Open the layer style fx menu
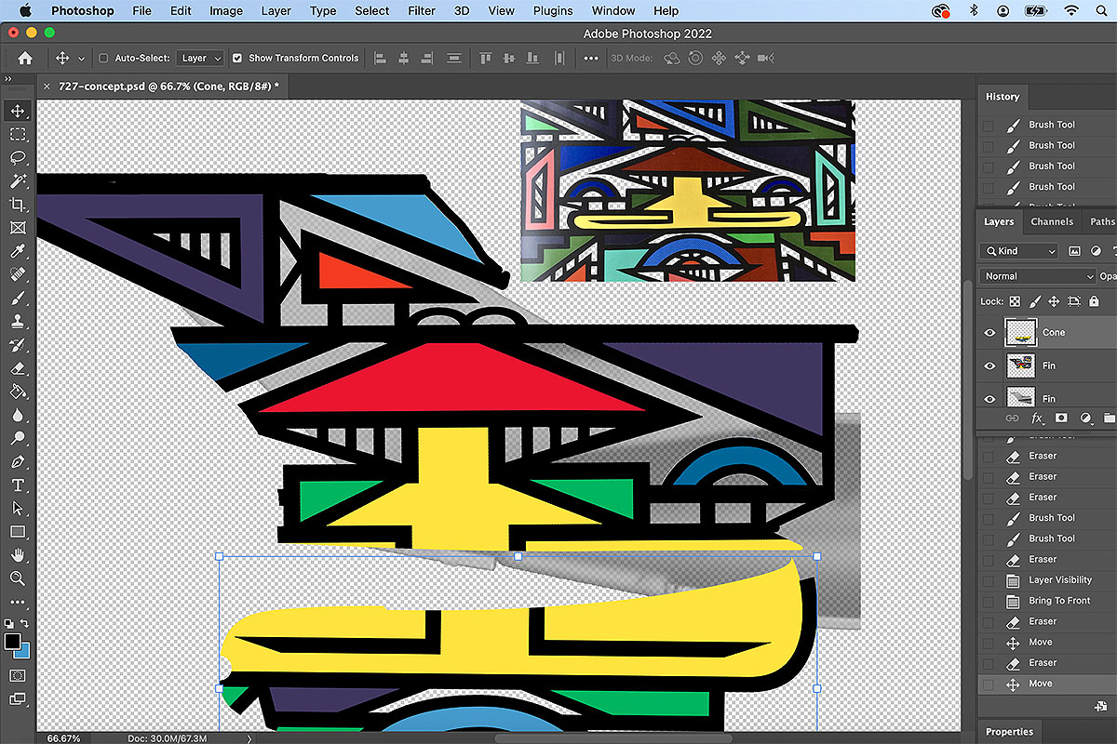The height and width of the screenshot is (744, 1117). pyautogui.click(x=1036, y=419)
